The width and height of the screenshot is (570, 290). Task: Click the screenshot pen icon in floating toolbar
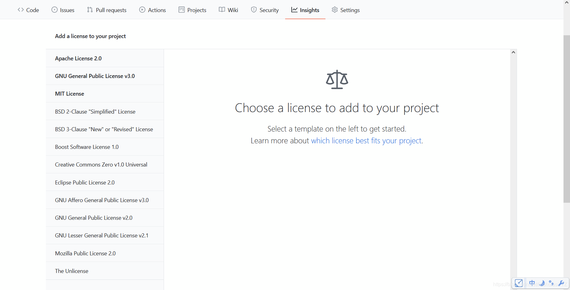(x=519, y=283)
